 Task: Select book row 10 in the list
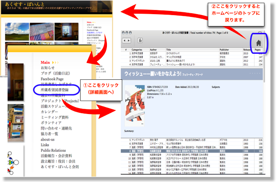[192, 159]
